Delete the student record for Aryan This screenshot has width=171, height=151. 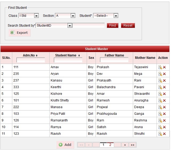[x=164, y=74]
